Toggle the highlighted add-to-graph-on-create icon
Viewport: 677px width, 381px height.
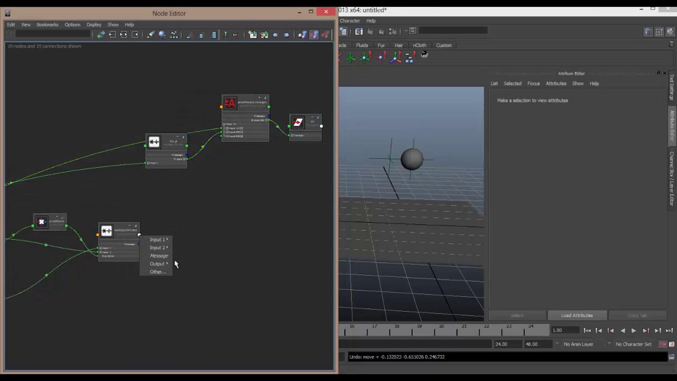(314, 35)
